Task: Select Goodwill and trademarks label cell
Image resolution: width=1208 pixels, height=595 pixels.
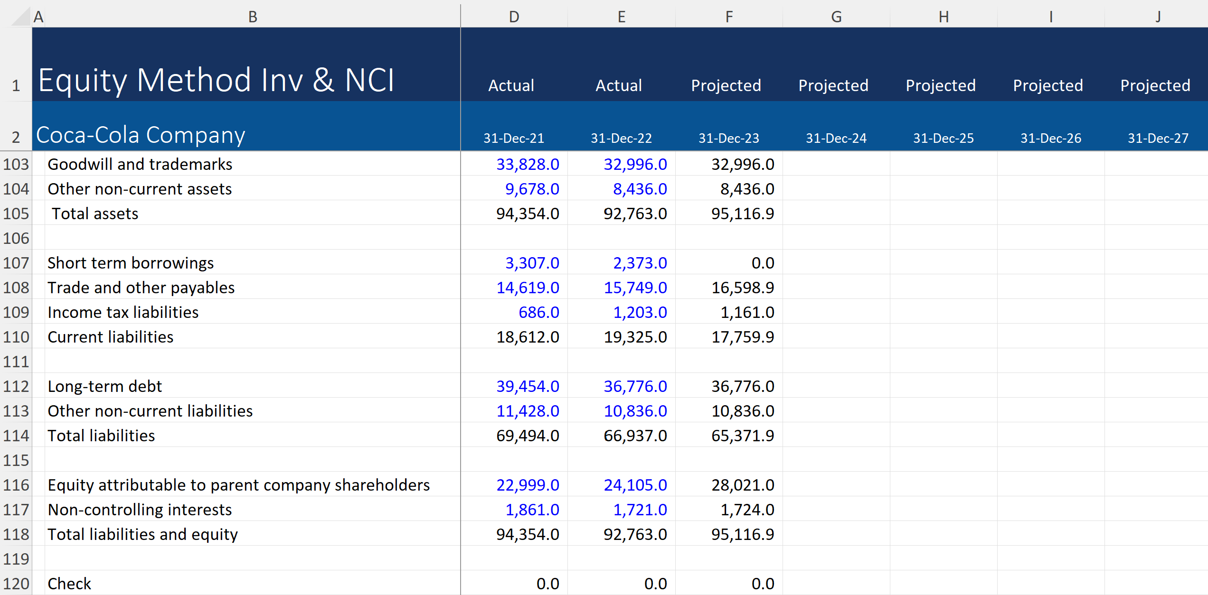Action: pos(140,164)
